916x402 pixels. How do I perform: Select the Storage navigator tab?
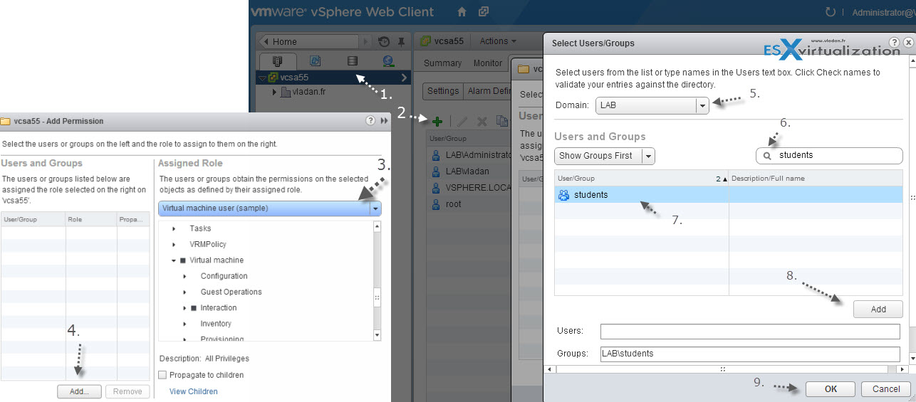352,61
